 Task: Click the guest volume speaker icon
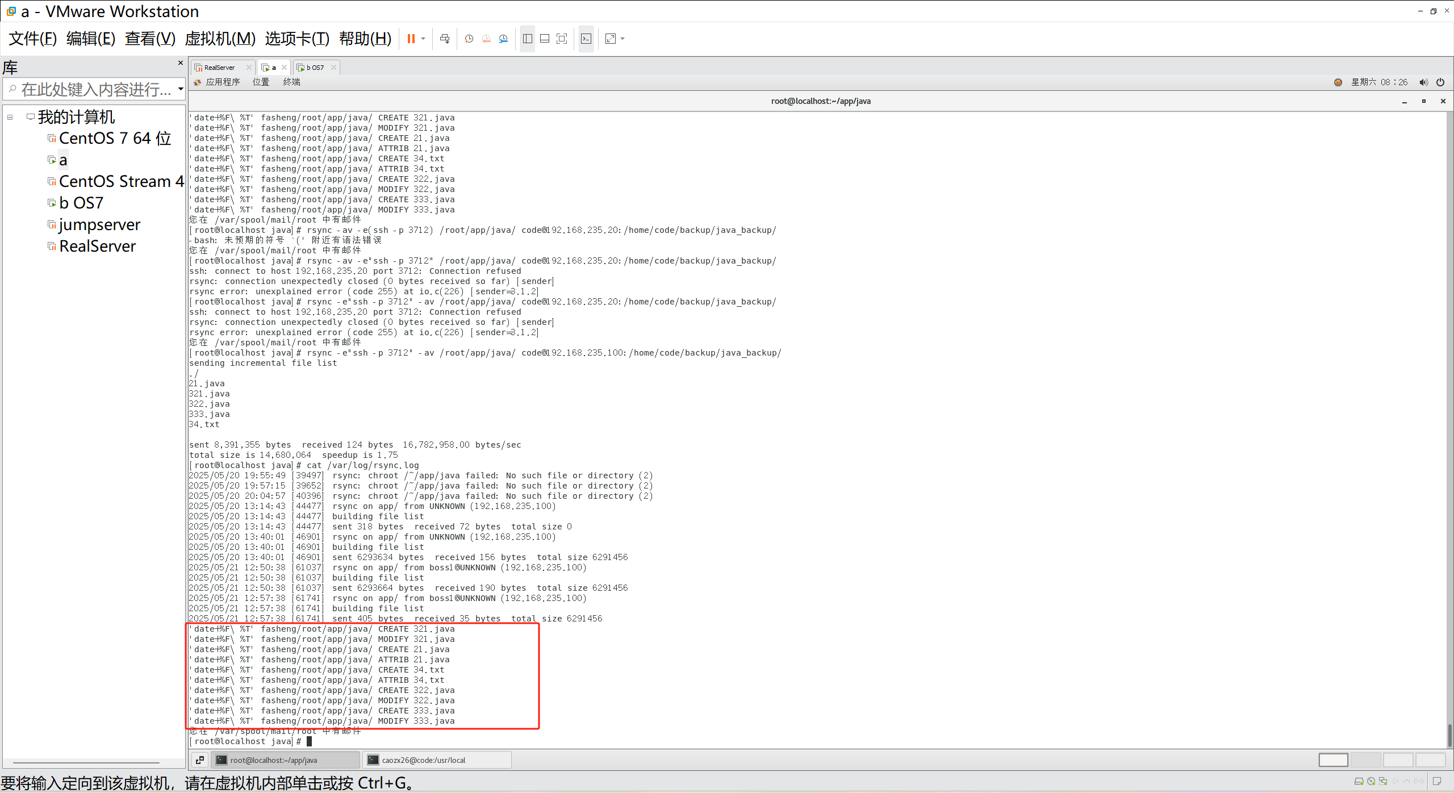pos(1423,82)
